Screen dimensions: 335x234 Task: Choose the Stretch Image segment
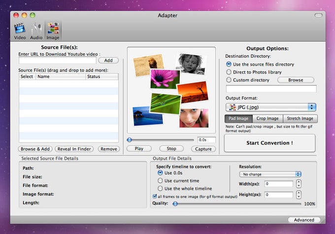[300, 118]
